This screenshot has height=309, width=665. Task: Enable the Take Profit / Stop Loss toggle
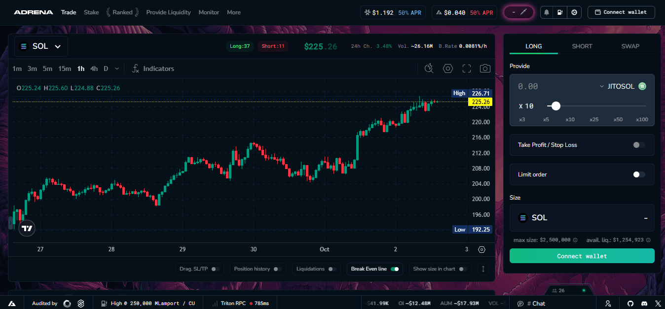pyautogui.click(x=639, y=145)
